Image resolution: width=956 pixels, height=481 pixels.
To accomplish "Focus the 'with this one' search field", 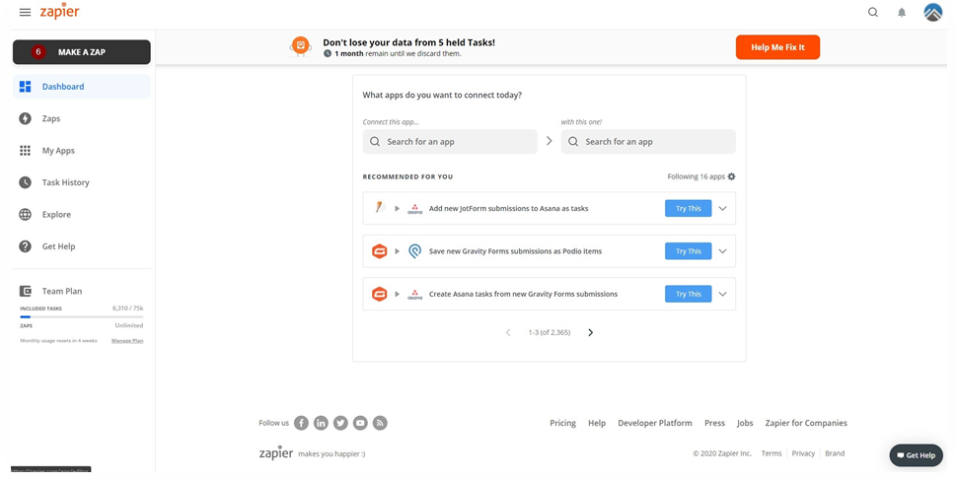I will click(x=648, y=141).
